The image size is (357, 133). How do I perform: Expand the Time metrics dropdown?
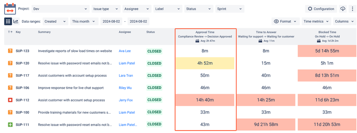(316, 21)
